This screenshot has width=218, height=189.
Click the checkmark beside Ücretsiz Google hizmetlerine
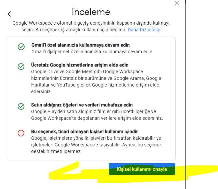(x=21, y=67)
